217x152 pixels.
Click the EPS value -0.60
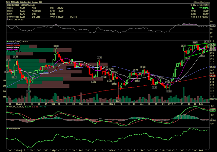(x=61, y=11)
